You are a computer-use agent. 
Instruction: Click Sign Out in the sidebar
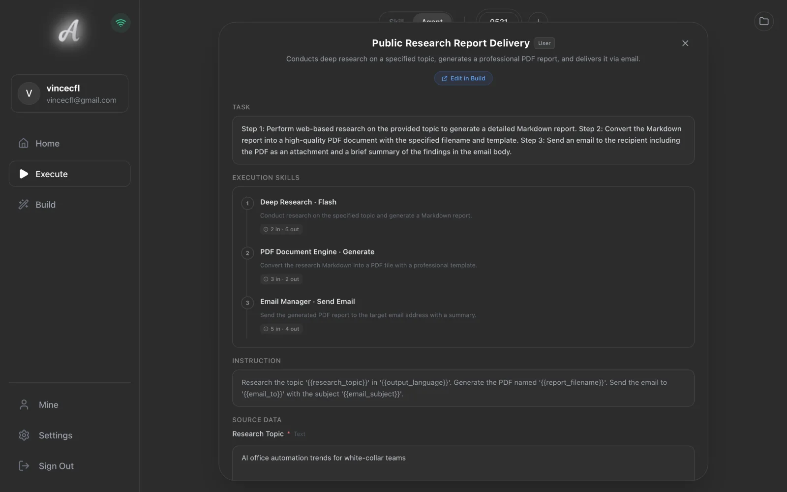69,465
